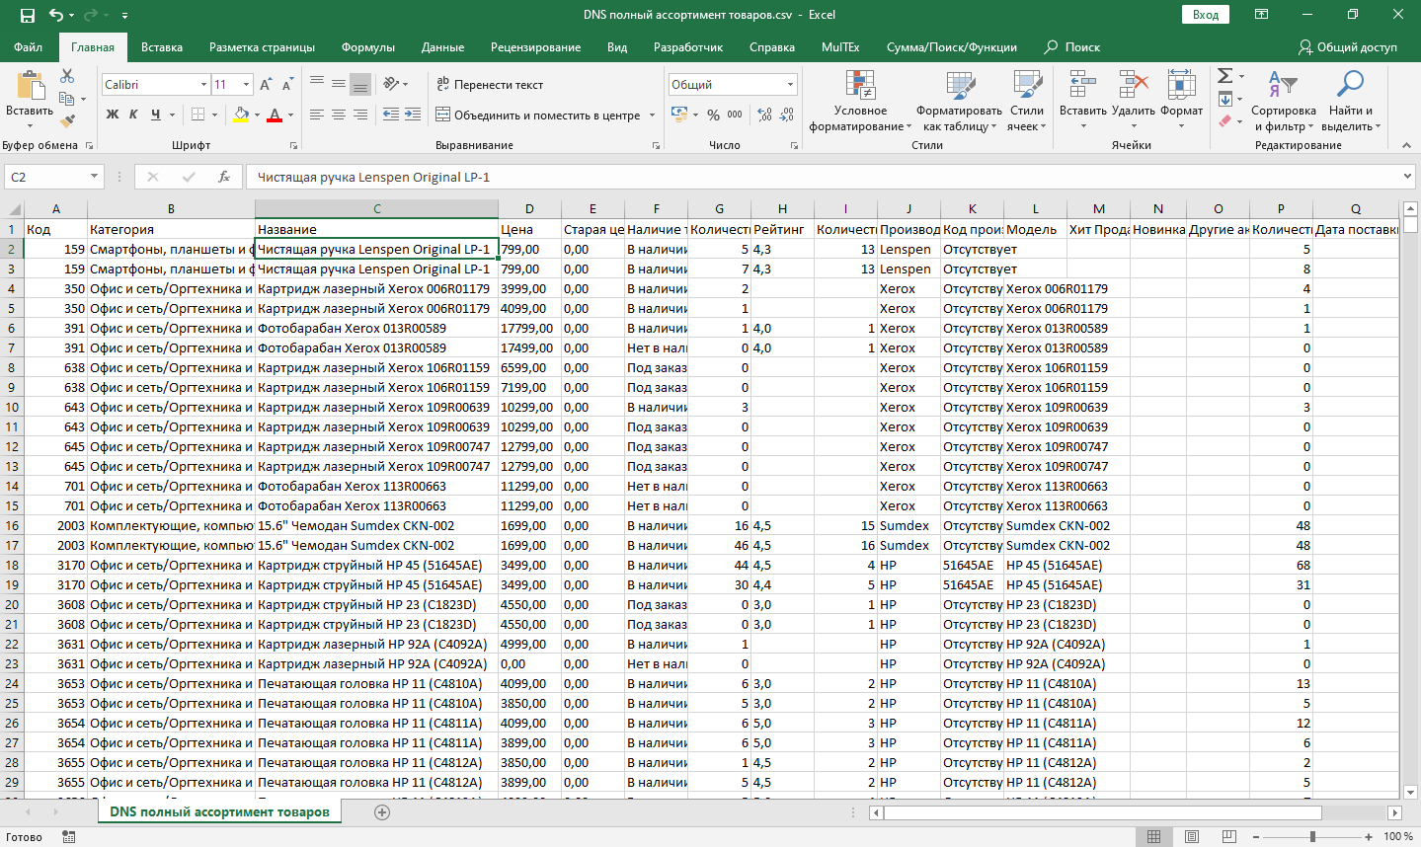Click the Name Box showing C2

click(x=54, y=177)
